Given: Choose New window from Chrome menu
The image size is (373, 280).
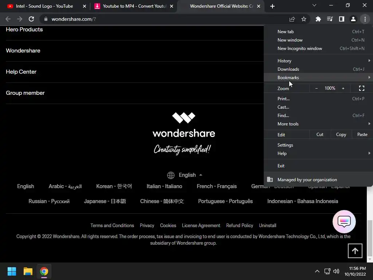Looking at the screenshot, I should pos(318,40).
